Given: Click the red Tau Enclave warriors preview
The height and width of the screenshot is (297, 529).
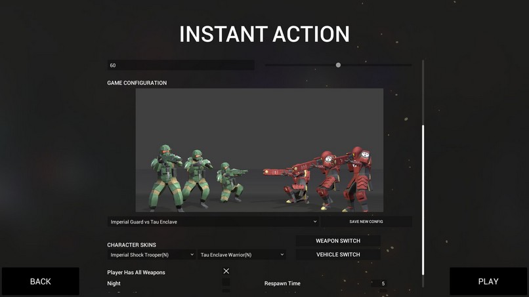Looking at the screenshot, I should point(319,179).
